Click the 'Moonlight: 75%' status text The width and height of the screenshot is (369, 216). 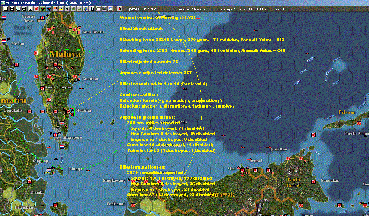(x=260, y=9)
